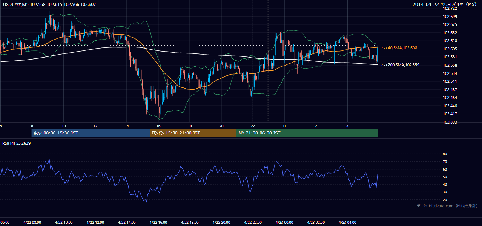The height and width of the screenshot is (226, 482).
Task: Click price axis value 102.417
Action: pyautogui.click(x=450, y=114)
